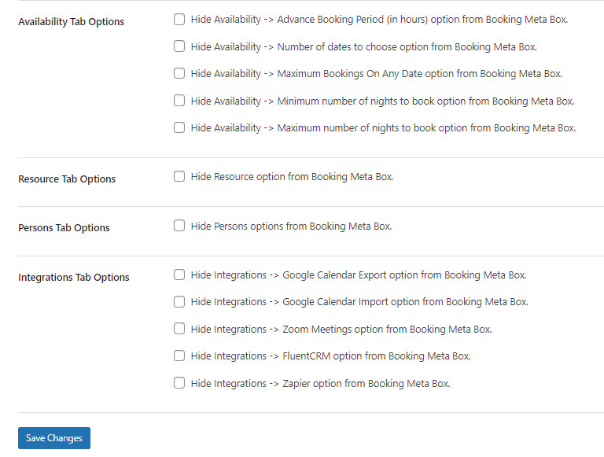Click the Resource Tab Options heading

67,179
